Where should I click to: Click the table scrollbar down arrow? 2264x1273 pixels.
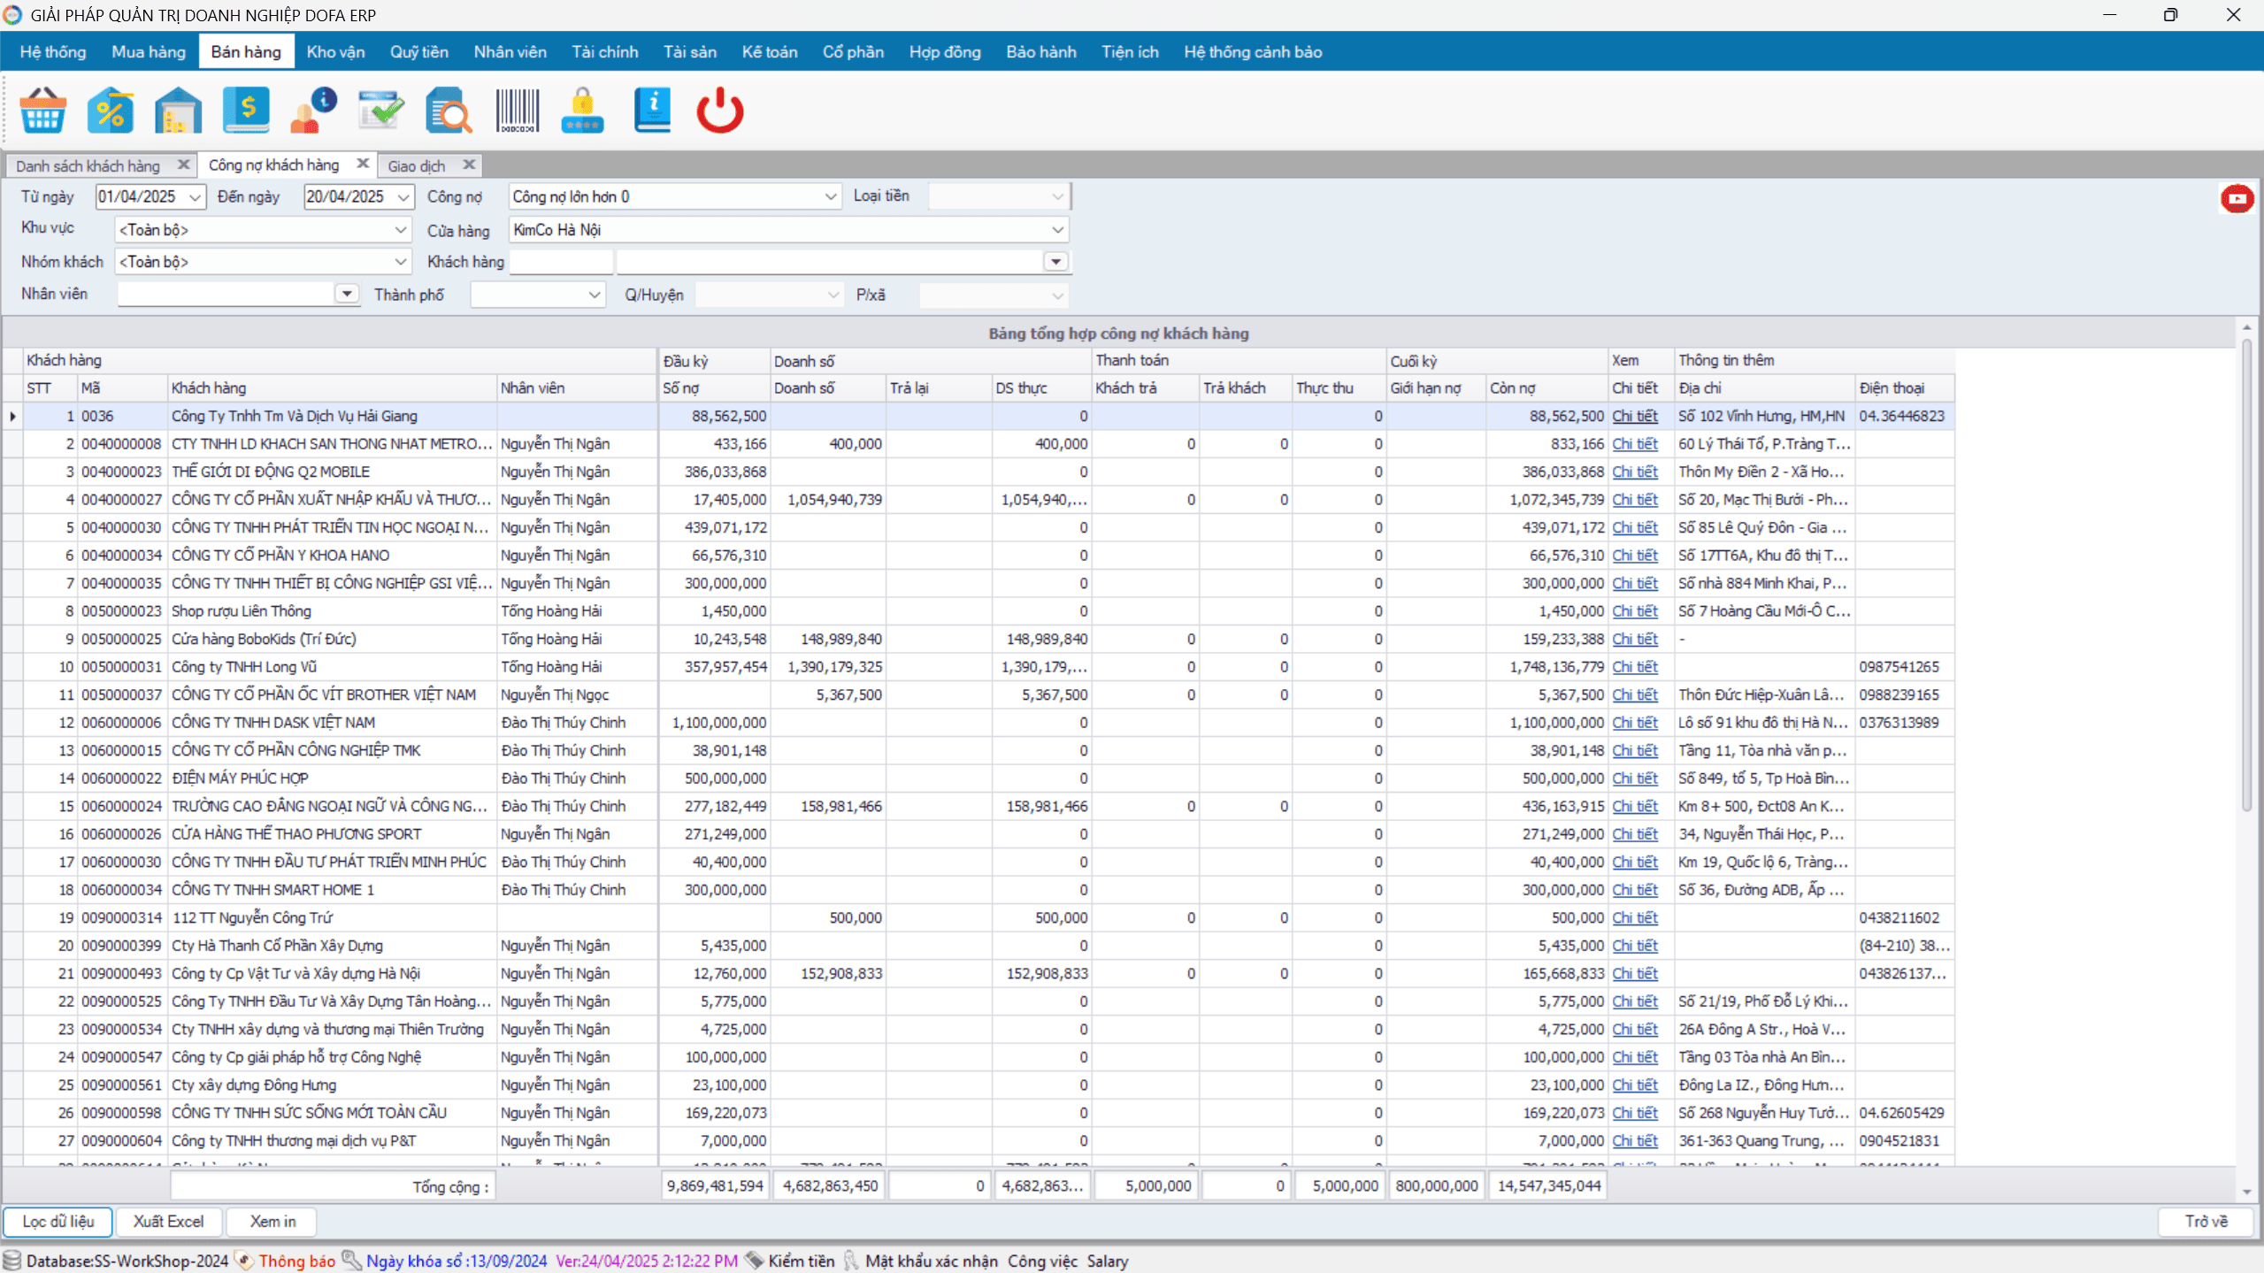(x=2246, y=1192)
